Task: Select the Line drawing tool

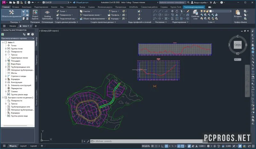Action: point(154,11)
